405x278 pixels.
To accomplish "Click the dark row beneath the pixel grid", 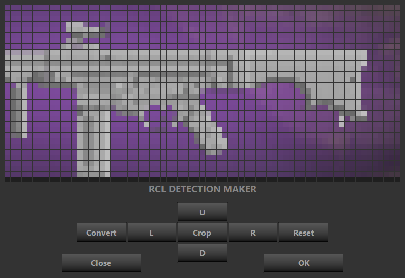I will (x=202, y=179).
